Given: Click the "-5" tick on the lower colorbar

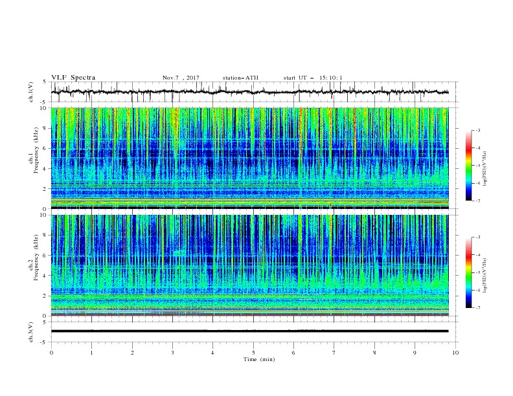Looking at the screenshot, I should (x=478, y=272).
